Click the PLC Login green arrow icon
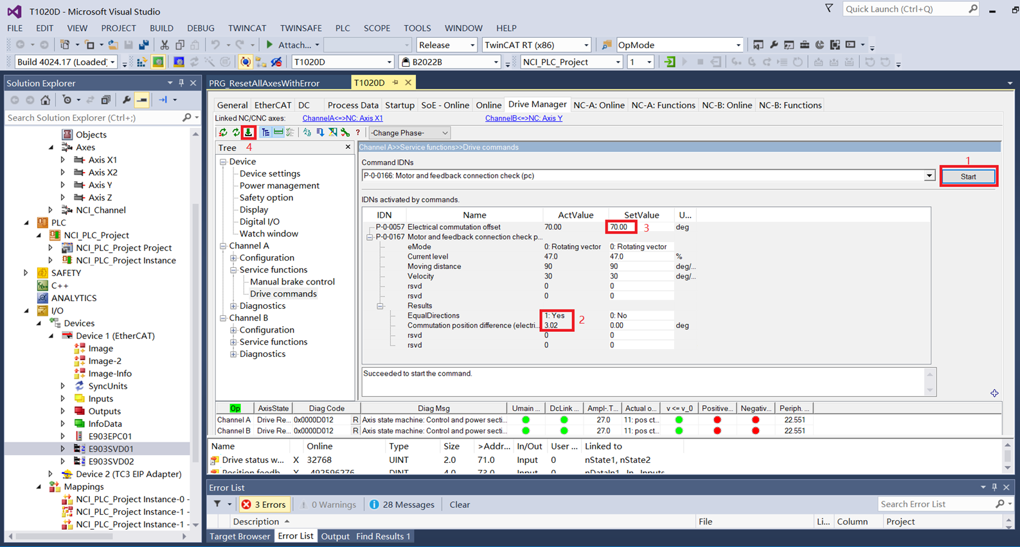The height and width of the screenshot is (547, 1020). tap(670, 62)
